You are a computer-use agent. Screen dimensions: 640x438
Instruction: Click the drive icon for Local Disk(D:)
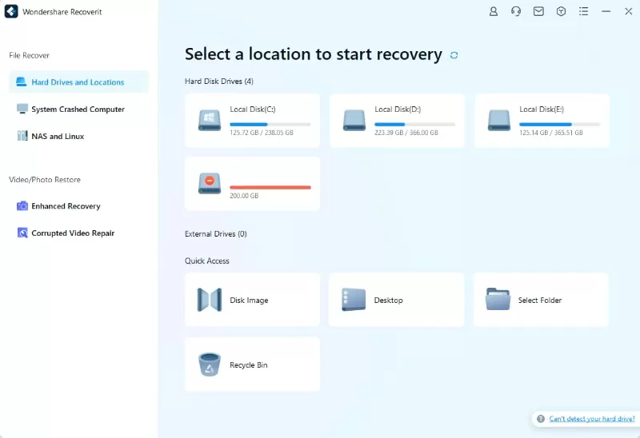pyautogui.click(x=354, y=121)
